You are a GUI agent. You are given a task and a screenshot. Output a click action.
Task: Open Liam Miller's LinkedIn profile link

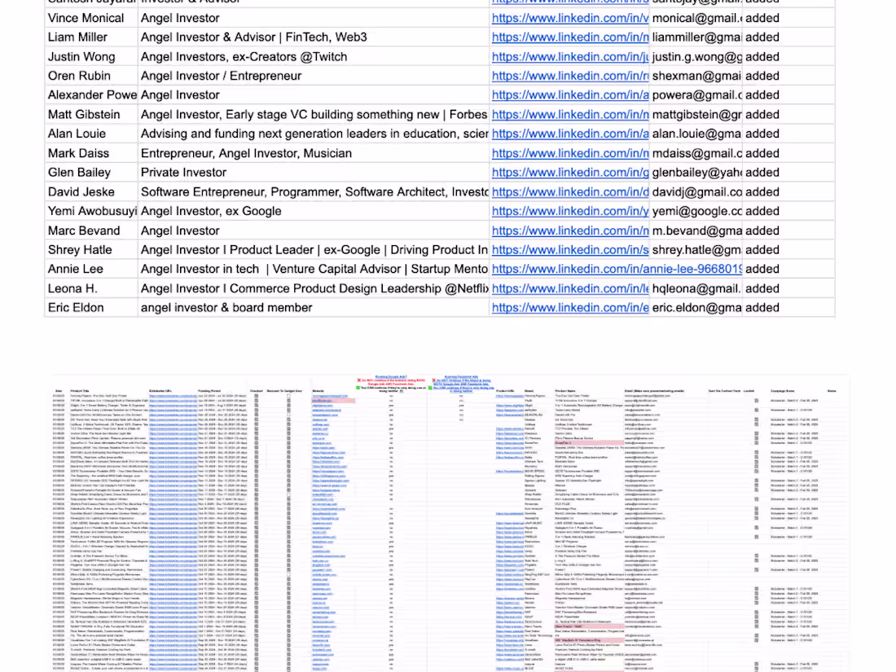[569, 37]
